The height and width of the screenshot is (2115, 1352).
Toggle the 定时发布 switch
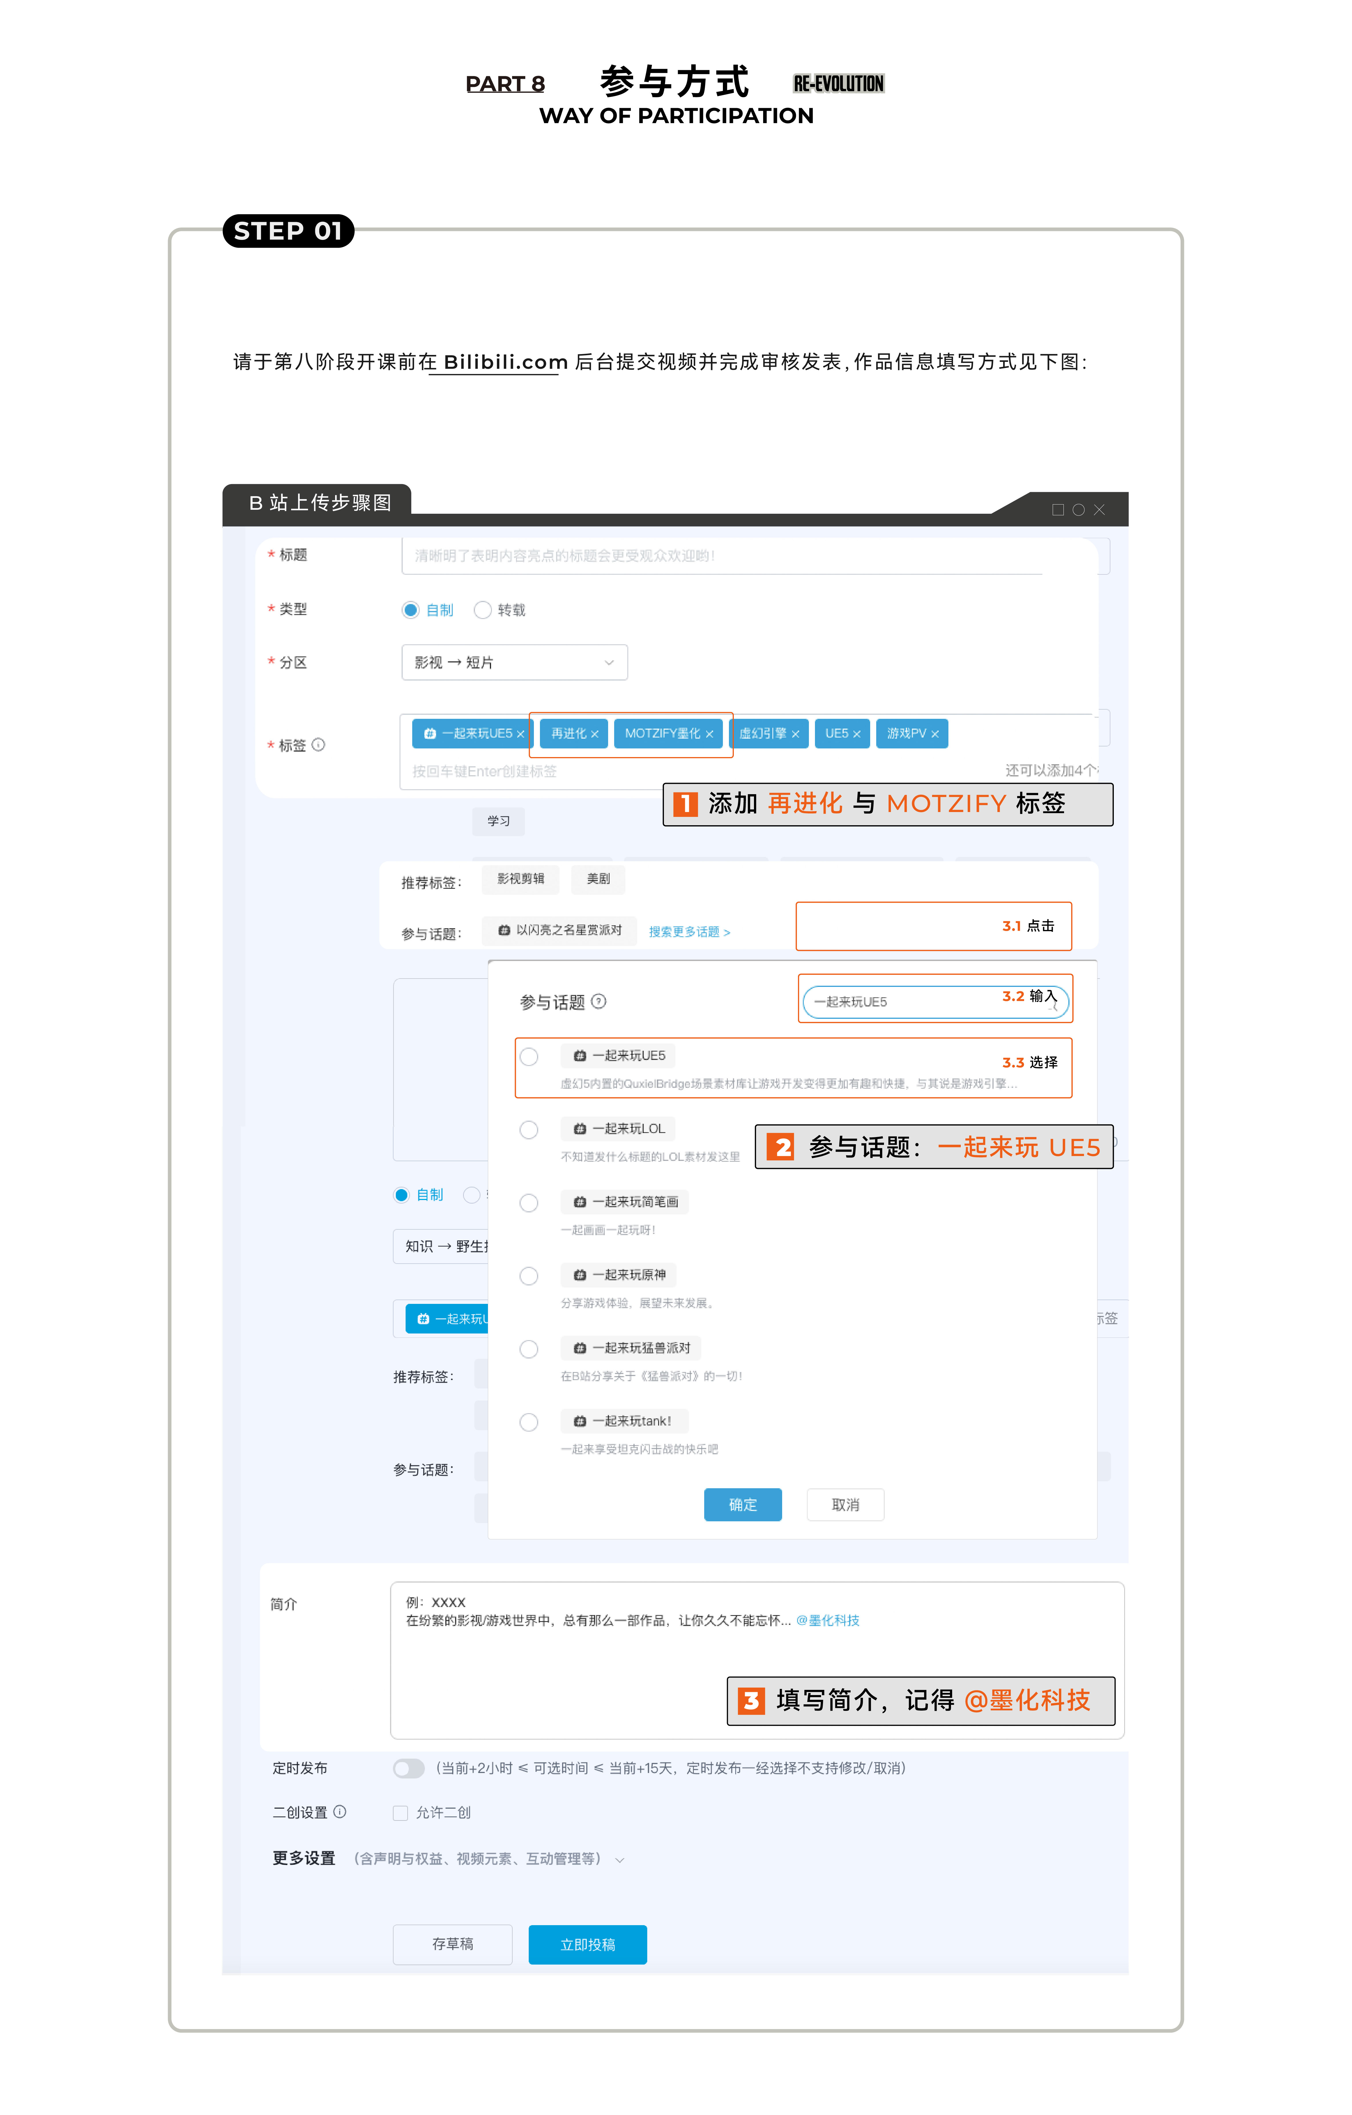(x=408, y=1768)
